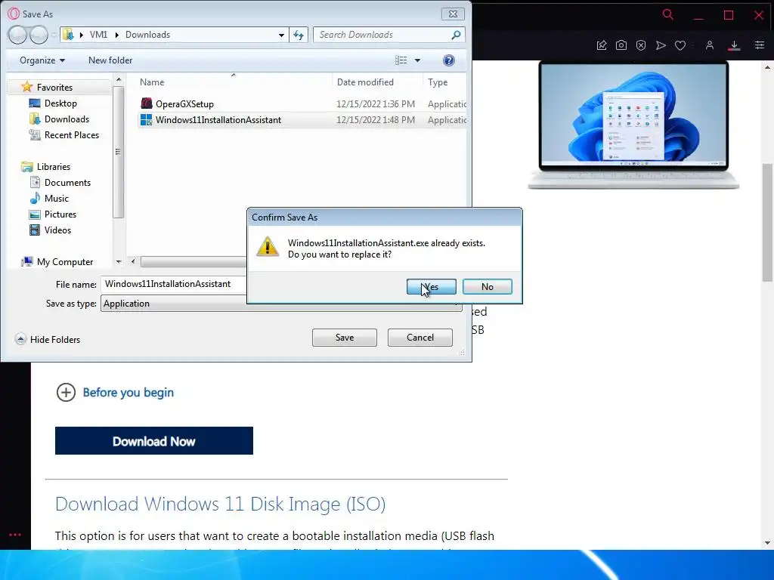This screenshot has height=580, width=774.
Task: Click the search magnifier in Search Downloads
Action: [456, 35]
